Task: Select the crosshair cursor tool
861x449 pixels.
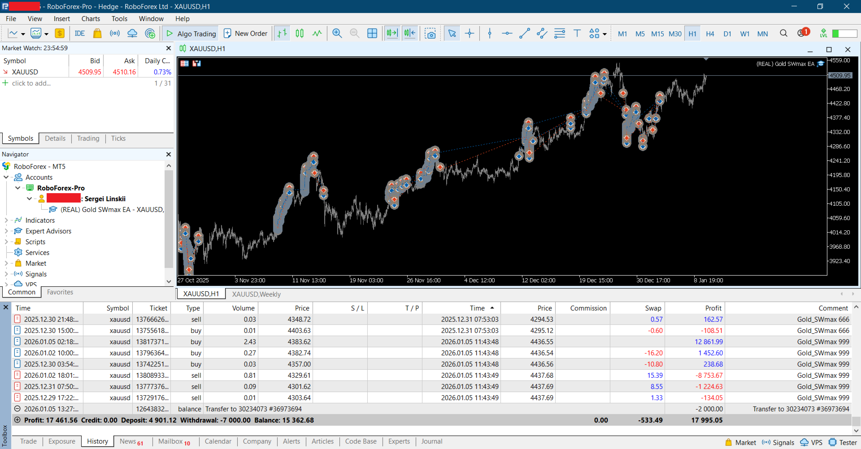Action: pyautogui.click(x=470, y=34)
